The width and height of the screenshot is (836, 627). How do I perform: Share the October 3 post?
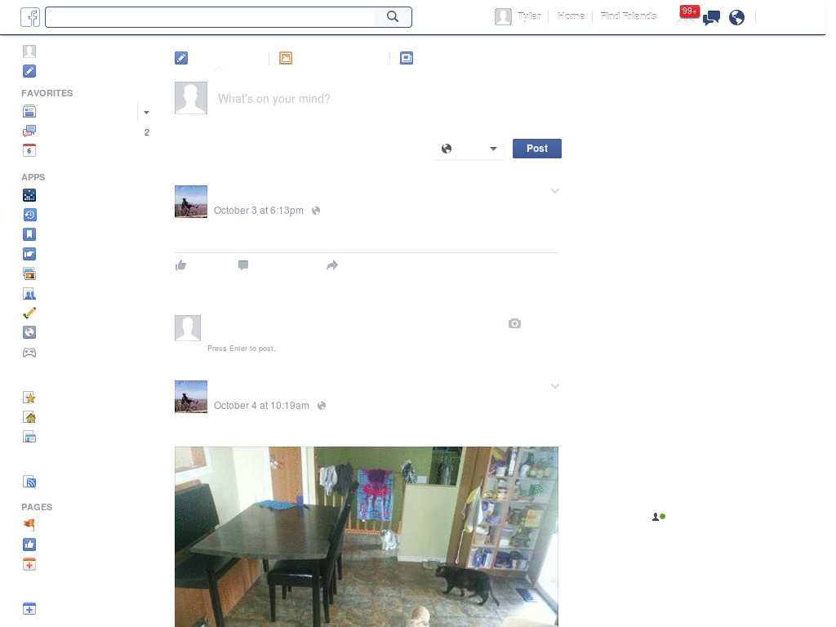point(331,265)
